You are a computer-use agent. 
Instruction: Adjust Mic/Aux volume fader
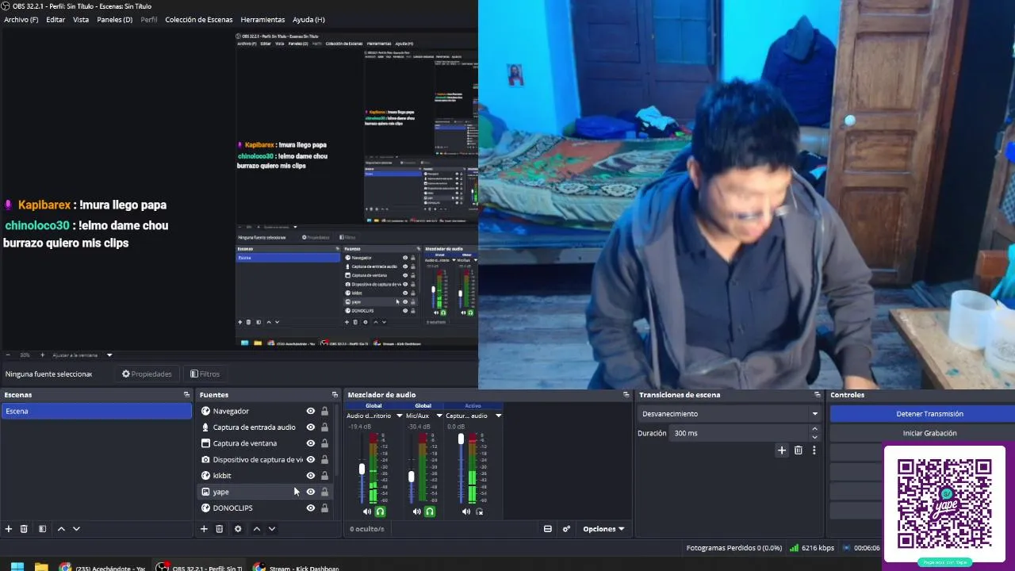[x=412, y=477]
